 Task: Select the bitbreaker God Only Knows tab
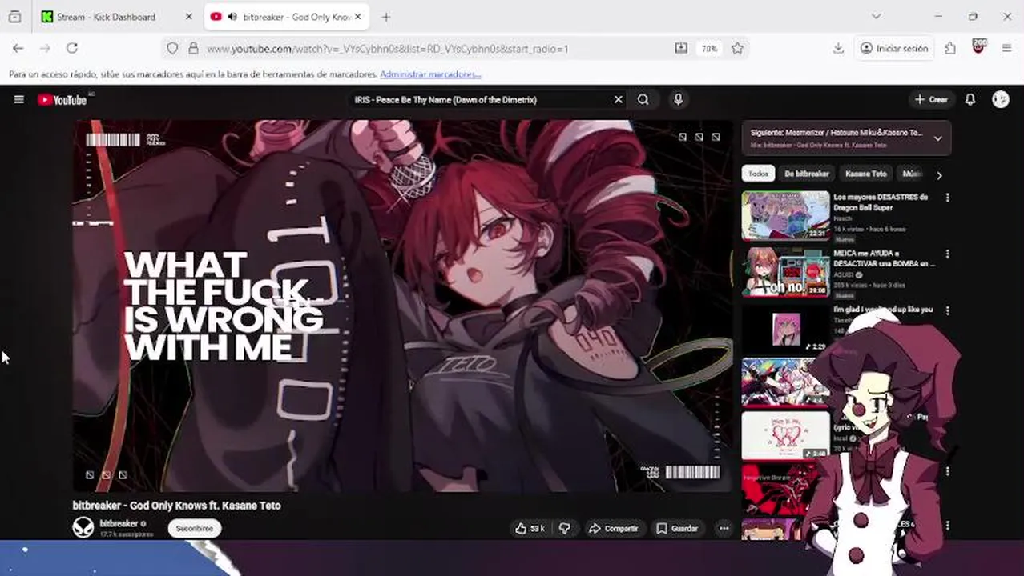pyautogui.click(x=285, y=17)
